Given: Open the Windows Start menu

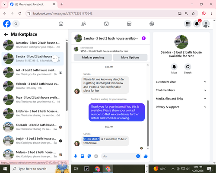Looking at the screenshot, I should (5, 169).
